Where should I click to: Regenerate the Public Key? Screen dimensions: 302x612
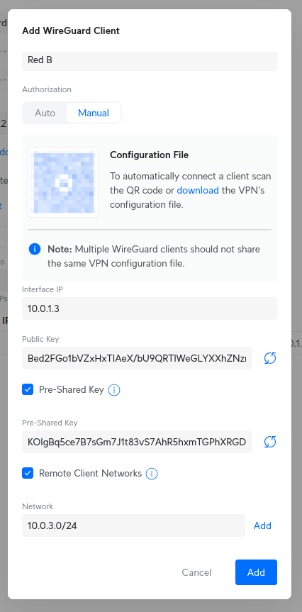point(270,358)
